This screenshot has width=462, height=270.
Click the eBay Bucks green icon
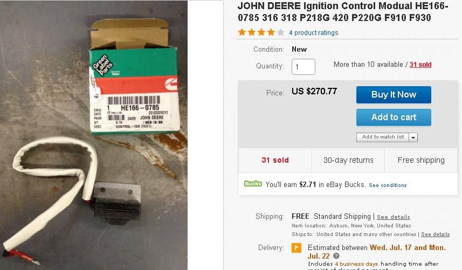click(253, 184)
